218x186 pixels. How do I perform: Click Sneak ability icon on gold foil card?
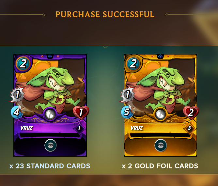pos(161,146)
